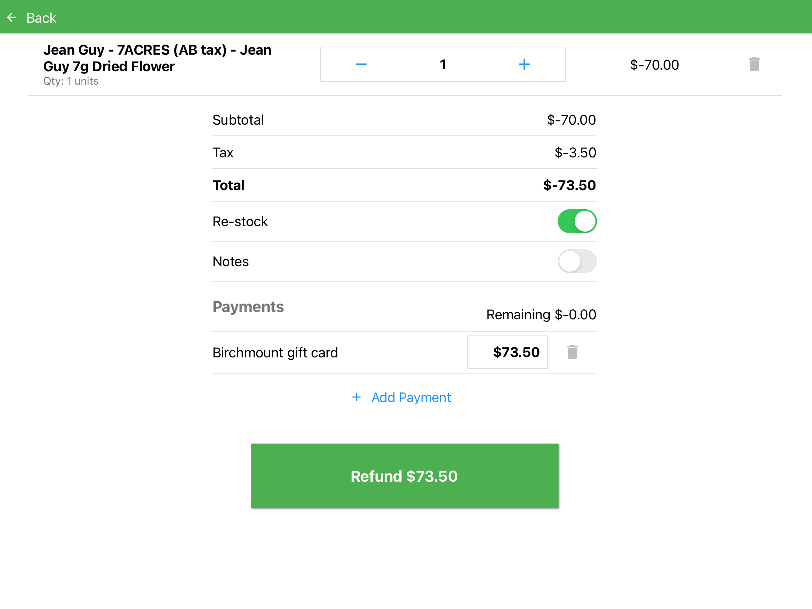Decrease quantity with the minus icon
Screen dimensions: 812x609
(361, 64)
